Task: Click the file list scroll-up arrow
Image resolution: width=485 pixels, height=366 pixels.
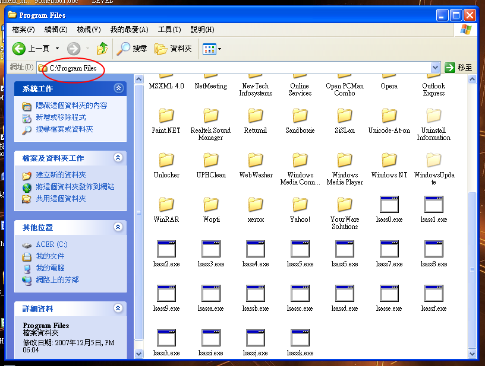Action: point(472,79)
